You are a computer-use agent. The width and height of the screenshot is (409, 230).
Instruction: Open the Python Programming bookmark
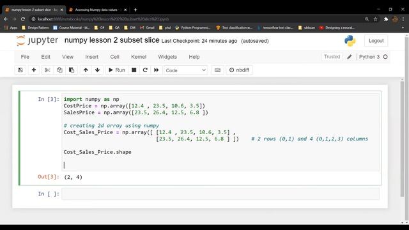(x=192, y=27)
